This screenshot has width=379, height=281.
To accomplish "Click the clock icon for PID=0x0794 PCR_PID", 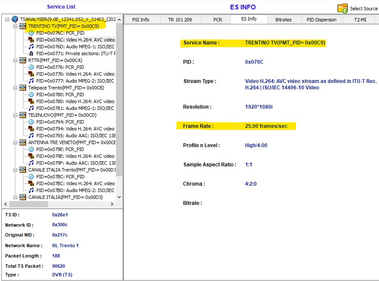I will coord(31,122).
